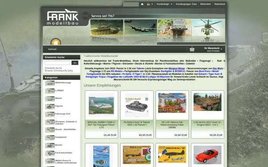Click the grey top bar search box

(131, 4)
